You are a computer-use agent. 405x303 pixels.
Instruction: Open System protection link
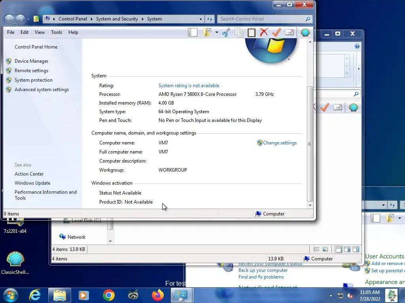pyautogui.click(x=33, y=80)
